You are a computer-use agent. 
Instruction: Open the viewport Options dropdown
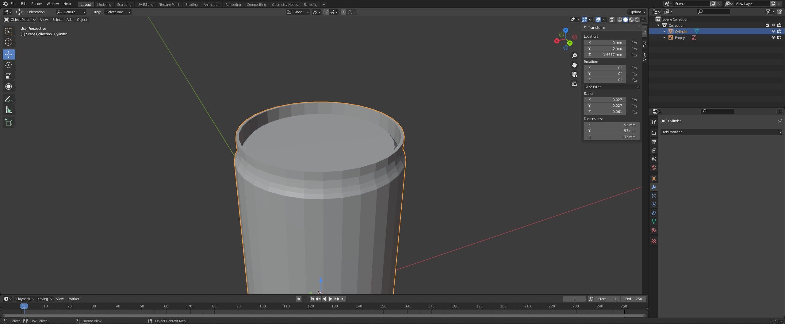click(638, 12)
